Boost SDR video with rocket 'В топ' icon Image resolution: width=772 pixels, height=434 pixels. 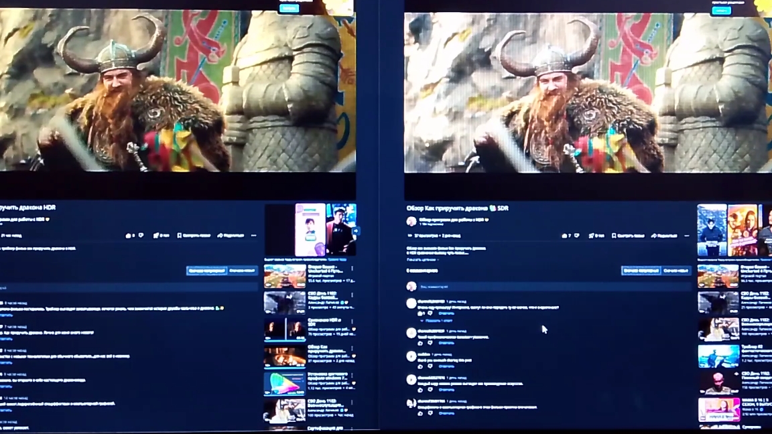(596, 236)
